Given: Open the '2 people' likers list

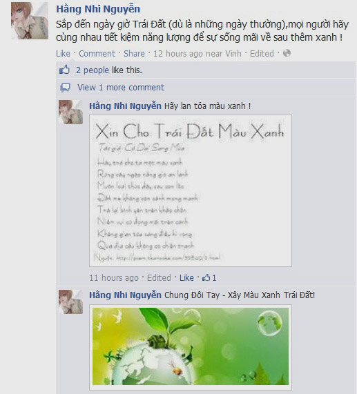Looking at the screenshot, I should [93, 70].
